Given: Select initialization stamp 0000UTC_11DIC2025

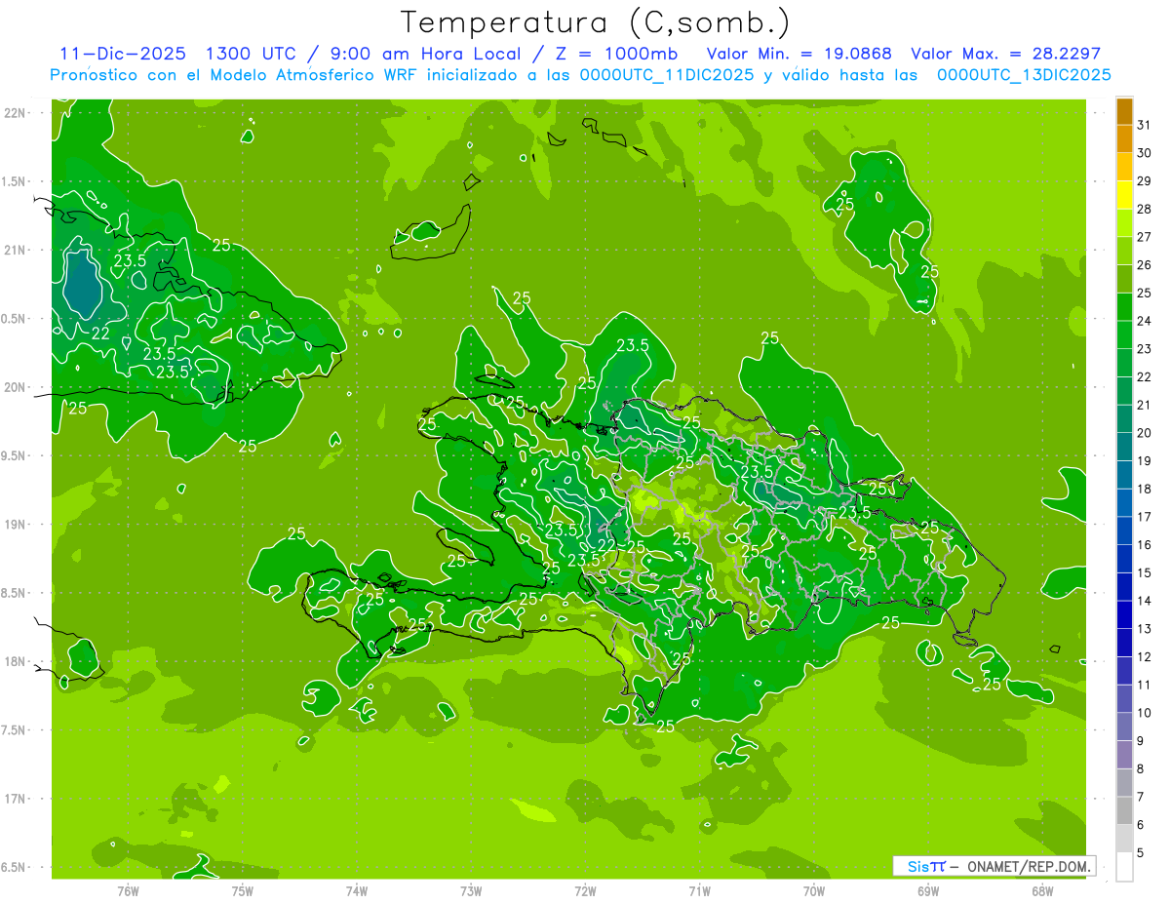Looking at the screenshot, I should 667,75.
